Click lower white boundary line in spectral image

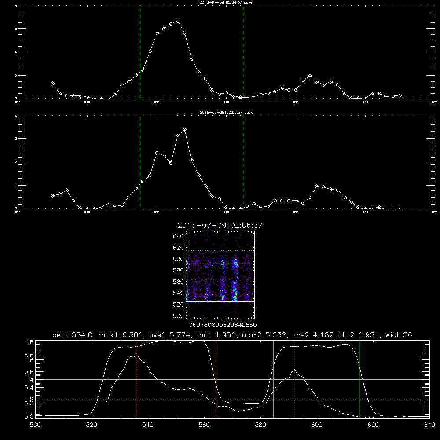point(220,301)
